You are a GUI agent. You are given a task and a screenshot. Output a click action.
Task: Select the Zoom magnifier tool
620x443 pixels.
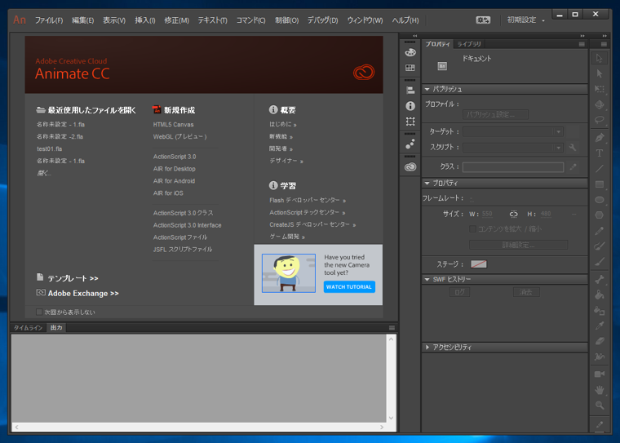pyautogui.click(x=600, y=405)
